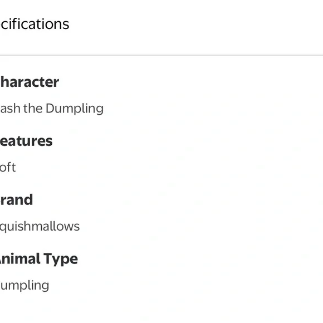The width and height of the screenshot is (323, 323).
Task: Collapse the Specifications section heading
Action: coord(35,24)
